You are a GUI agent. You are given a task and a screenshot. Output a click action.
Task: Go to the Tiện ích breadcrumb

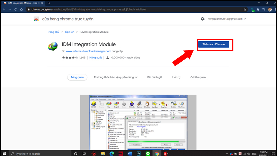[x=70, y=32]
